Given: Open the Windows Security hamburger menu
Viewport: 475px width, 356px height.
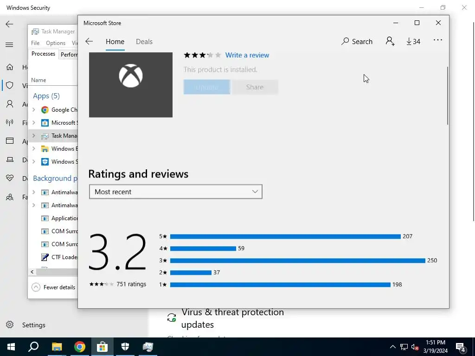Looking at the screenshot, I should click(x=9, y=45).
